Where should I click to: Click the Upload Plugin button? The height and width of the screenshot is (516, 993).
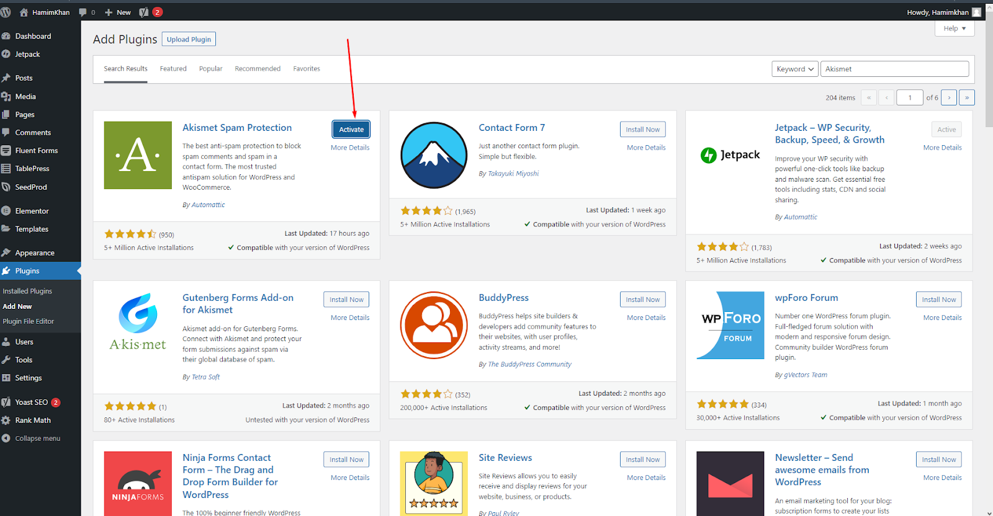(189, 39)
